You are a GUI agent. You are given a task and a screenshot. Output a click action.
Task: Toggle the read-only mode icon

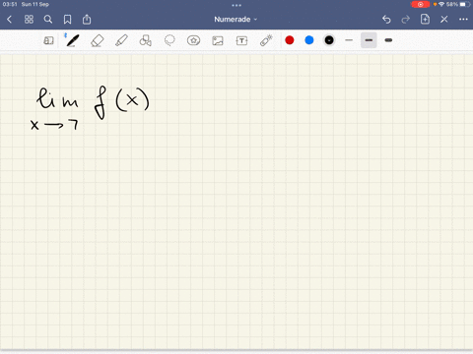click(48, 40)
